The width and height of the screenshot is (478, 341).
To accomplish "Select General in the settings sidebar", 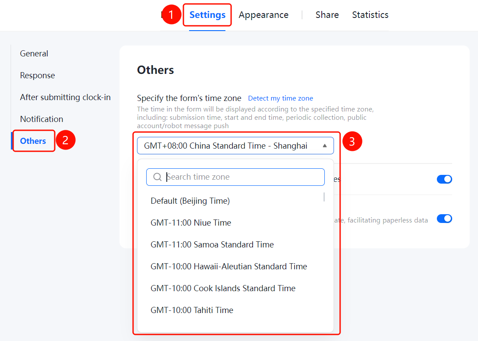I will pyautogui.click(x=34, y=54).
